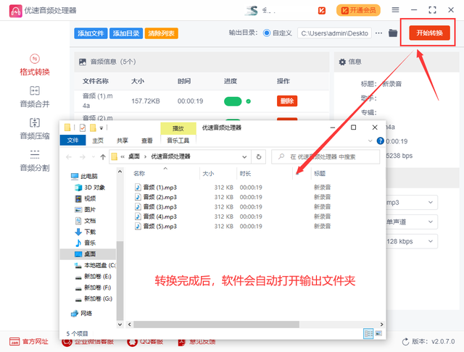The width and height of the screenshot is (464, 352).
Task: Click the output directory path field
Action: tap(334, 33)
